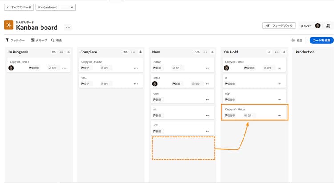Click the blue add card (カードを追加) button

click(321, 40)
